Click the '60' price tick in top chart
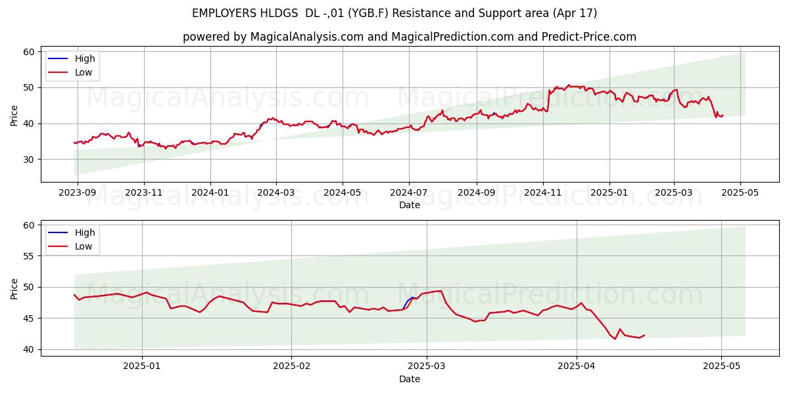789x394 pixels. click(30, 52)
